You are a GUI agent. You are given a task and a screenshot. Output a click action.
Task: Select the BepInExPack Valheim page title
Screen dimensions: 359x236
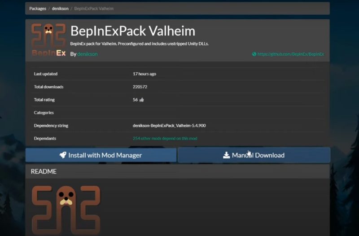pos(133,31)
